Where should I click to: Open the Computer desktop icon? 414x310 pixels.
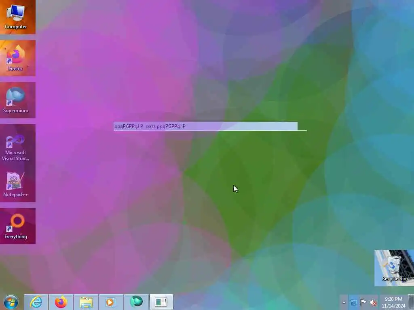[16, 17]
